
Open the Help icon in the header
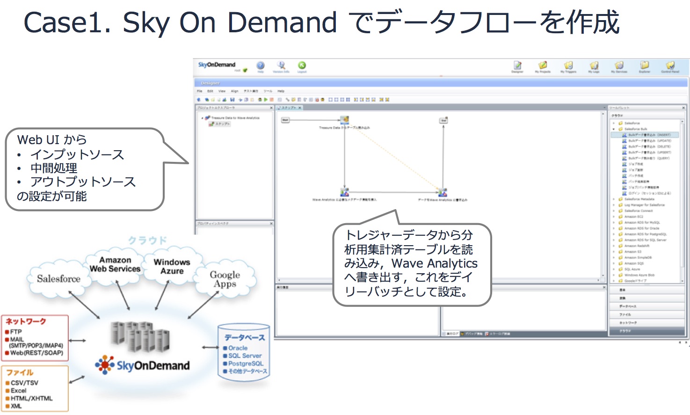(261, 66)
